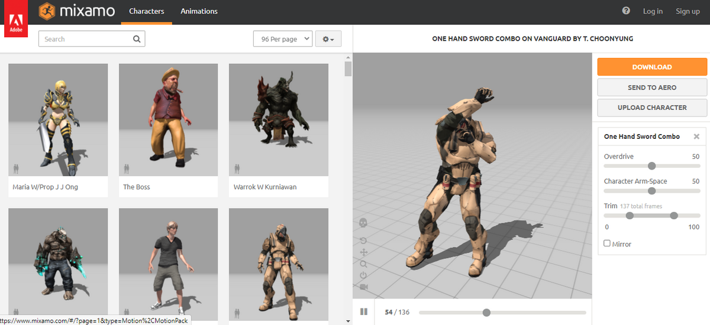Screen dimensions: 710x325
Task: Switch to the Animations tab
Action: [x=199, y=11]
